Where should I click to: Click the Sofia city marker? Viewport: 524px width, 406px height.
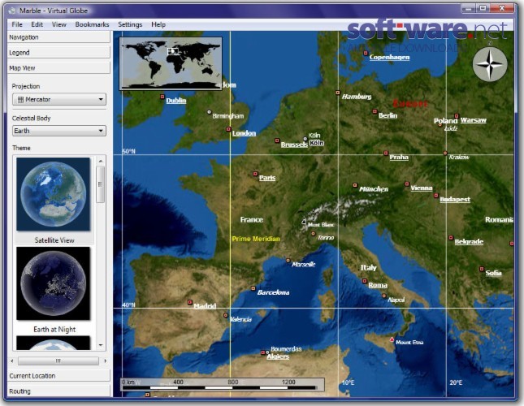(482, 269)
